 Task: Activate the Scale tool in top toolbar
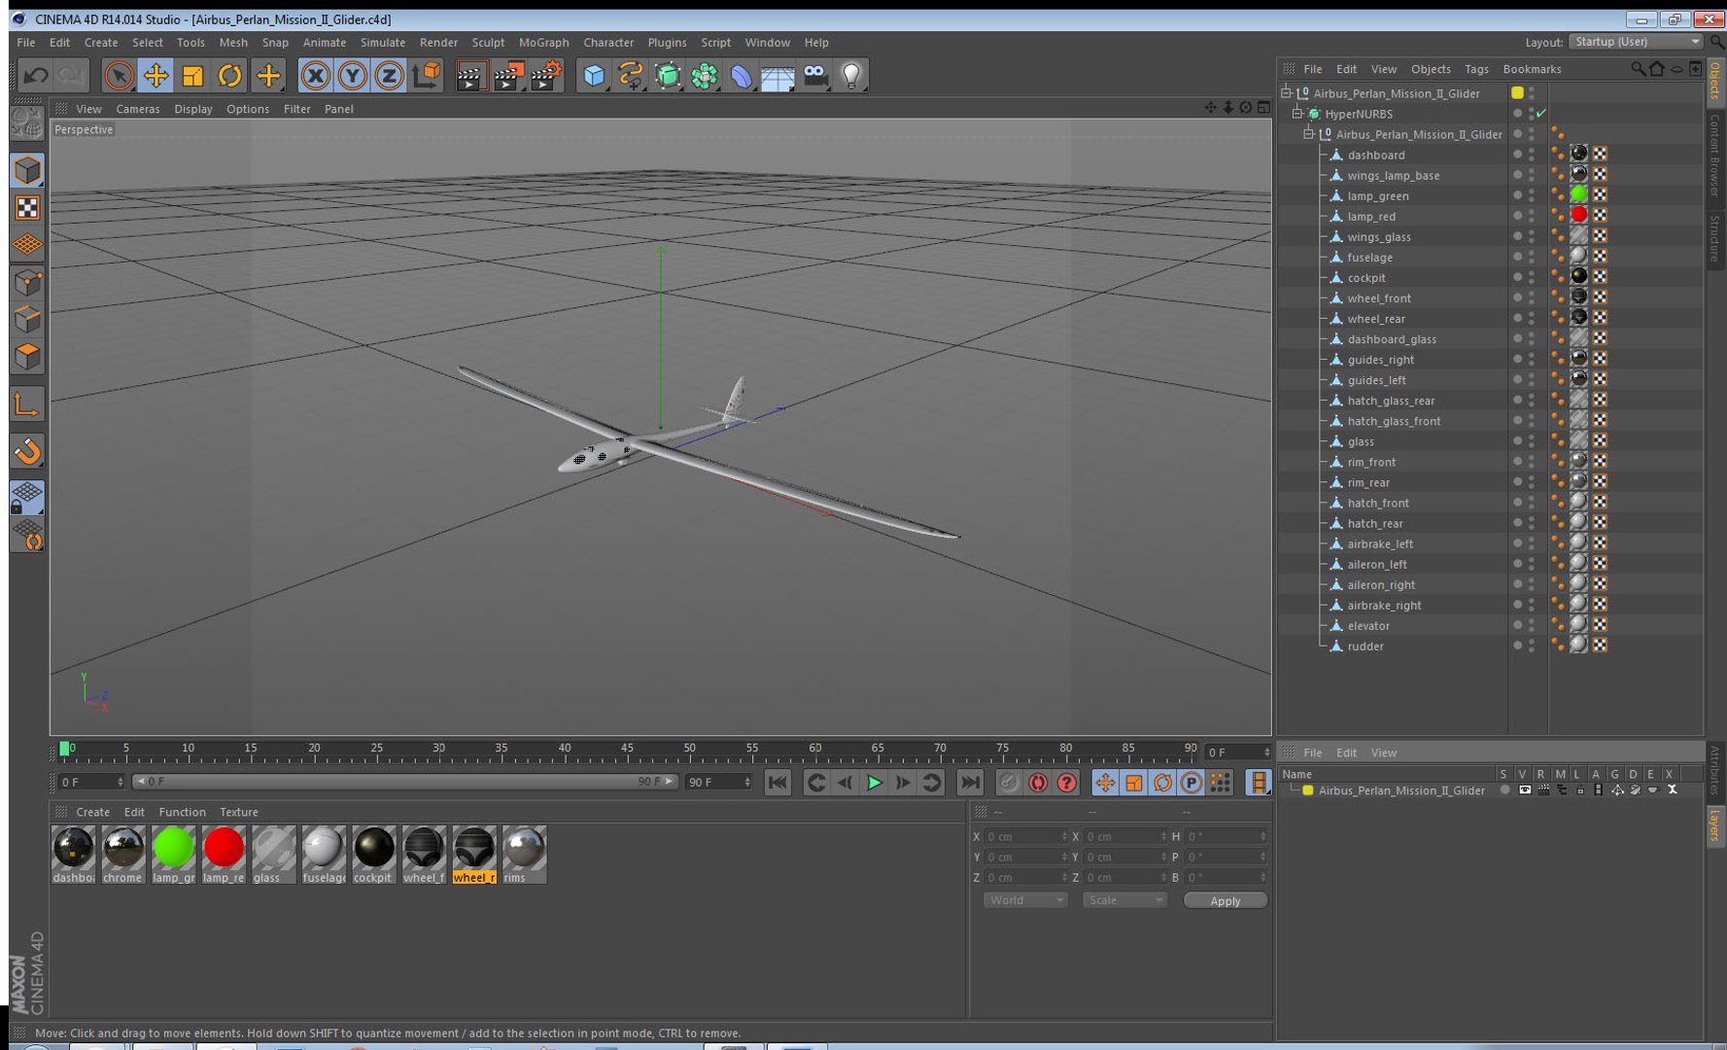(192, 76)
